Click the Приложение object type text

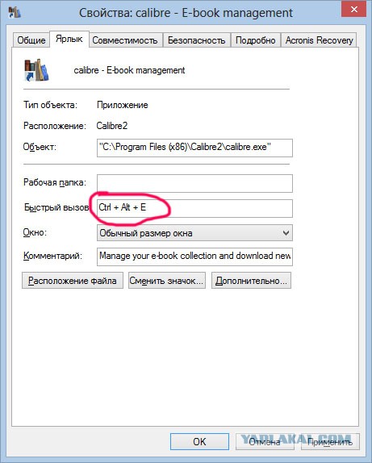(123, 105)
